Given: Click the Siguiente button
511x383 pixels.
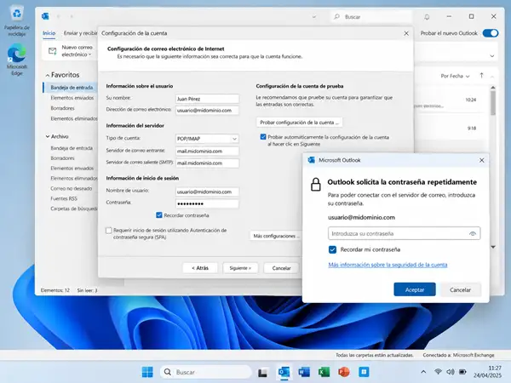Looking at the screenshot, I should point(240,268).
